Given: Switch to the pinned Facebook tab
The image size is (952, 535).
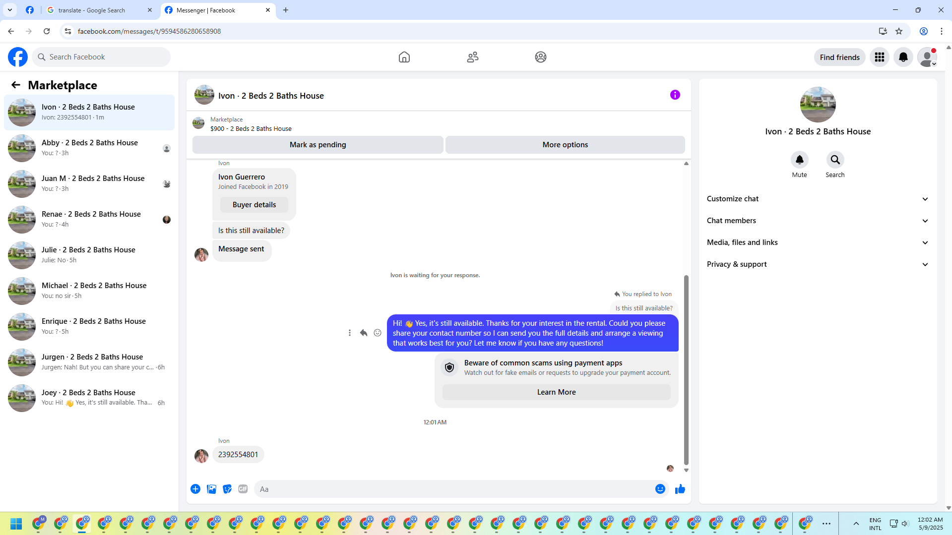Looking at the screenshot, I should tap(30, 10).
